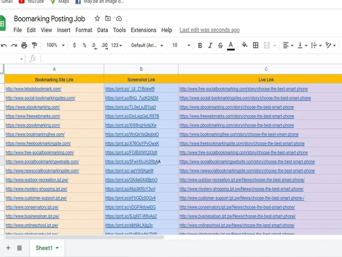Open the Sheet1 tab dropdown arrow

[57, 248]
